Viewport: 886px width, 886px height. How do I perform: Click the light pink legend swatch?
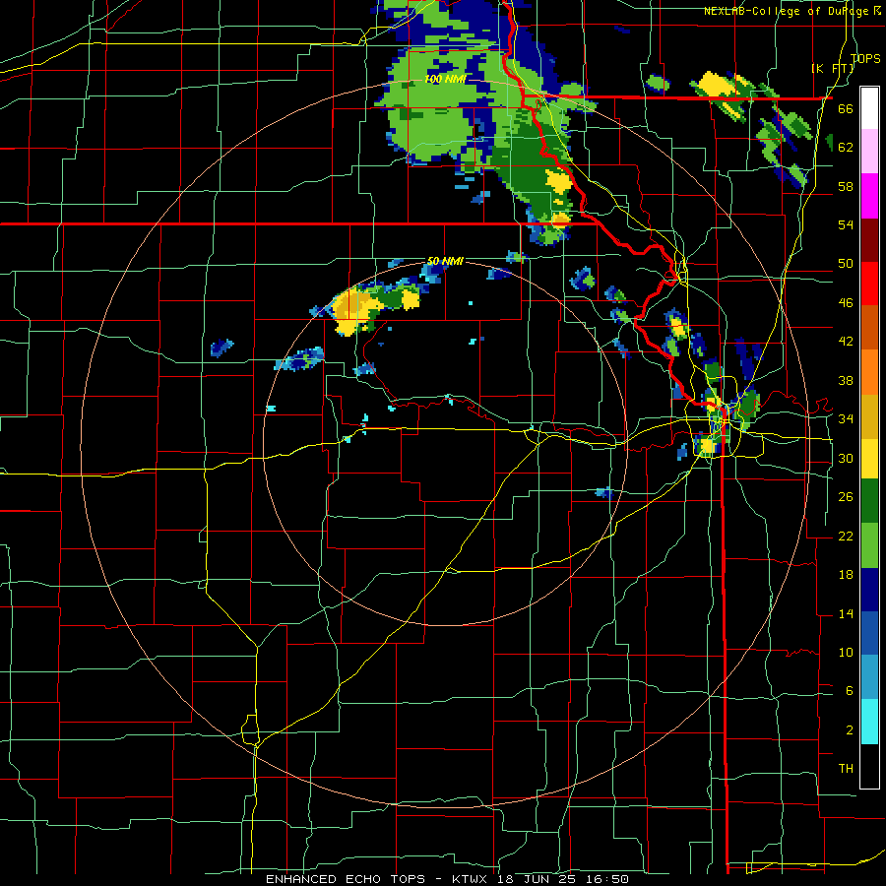coord(869,151)
